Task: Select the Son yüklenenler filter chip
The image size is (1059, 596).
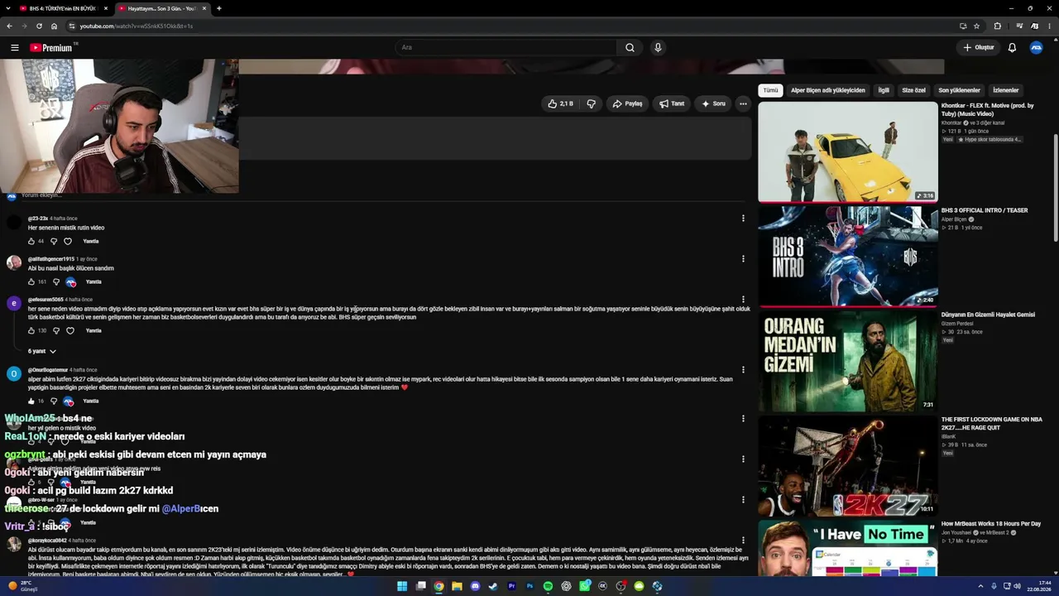Action: click(x=959, y=90)
